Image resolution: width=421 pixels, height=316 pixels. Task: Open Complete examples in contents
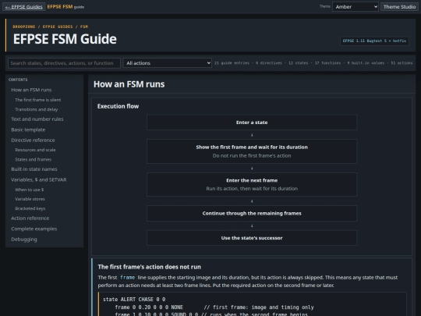pyautogui.click(x=34, y=229)
